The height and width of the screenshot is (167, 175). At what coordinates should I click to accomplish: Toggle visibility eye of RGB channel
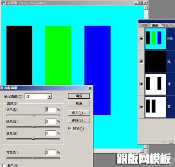(141, 39)
